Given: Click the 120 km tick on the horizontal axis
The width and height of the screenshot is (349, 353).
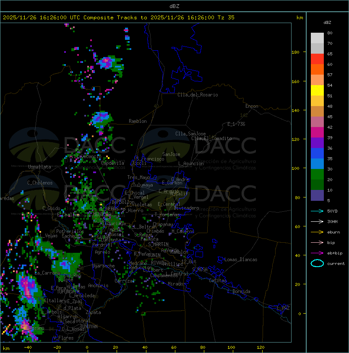Looking at the screenshot, I should click(x=260, y=348).
